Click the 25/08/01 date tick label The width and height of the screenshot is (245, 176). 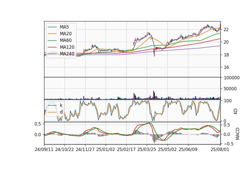(220, 150)
